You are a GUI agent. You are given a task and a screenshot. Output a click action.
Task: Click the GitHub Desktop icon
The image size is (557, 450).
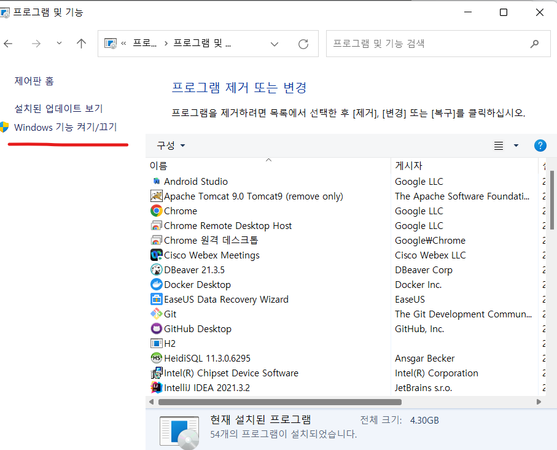pos(157,329)
